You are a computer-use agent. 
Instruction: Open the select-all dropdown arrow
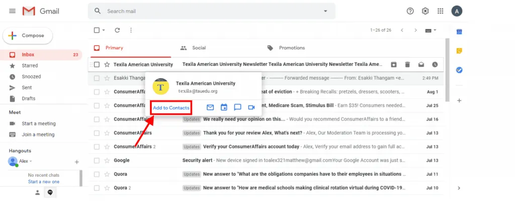[x=104, y=30]
